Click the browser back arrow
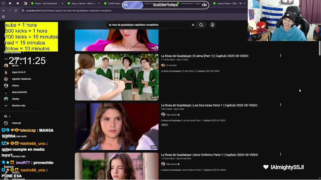The height and width of the screenshot is (180, 321). coord(4,10)
